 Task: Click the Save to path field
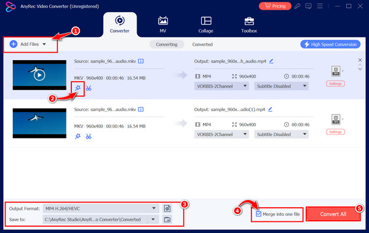[x=95, y=220]
